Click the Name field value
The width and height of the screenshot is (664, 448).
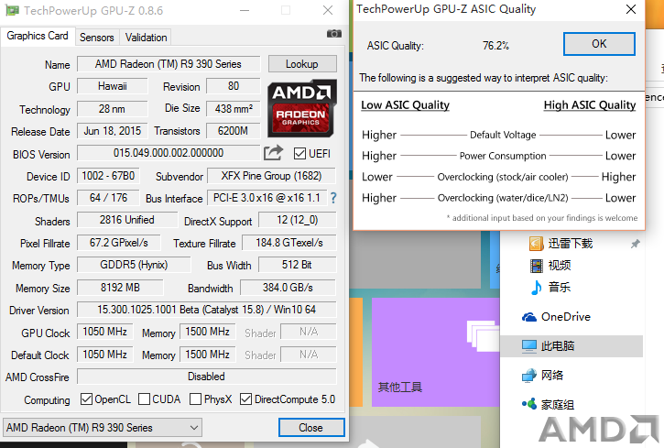tap(169, 64)
